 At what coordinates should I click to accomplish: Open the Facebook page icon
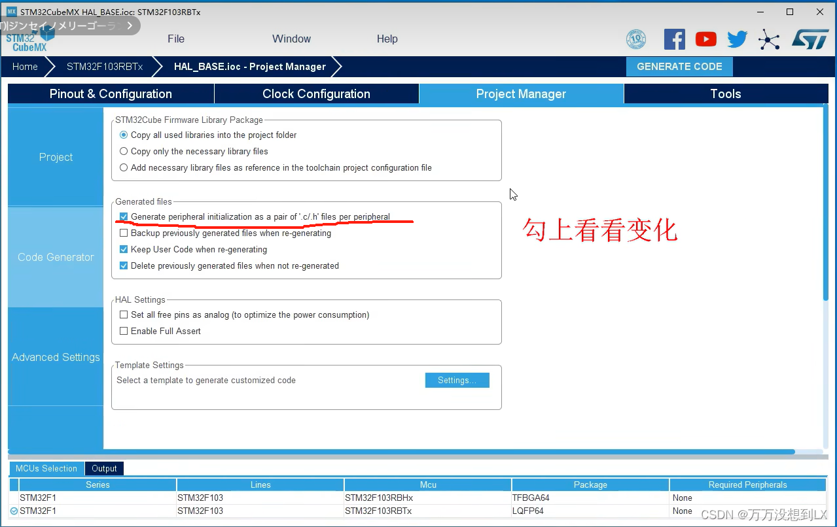(x=675, y=39)
